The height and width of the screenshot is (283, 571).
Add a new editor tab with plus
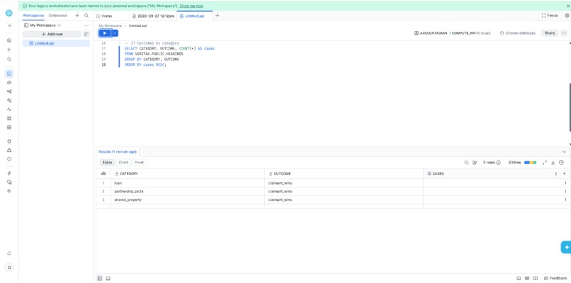(217, 16)
